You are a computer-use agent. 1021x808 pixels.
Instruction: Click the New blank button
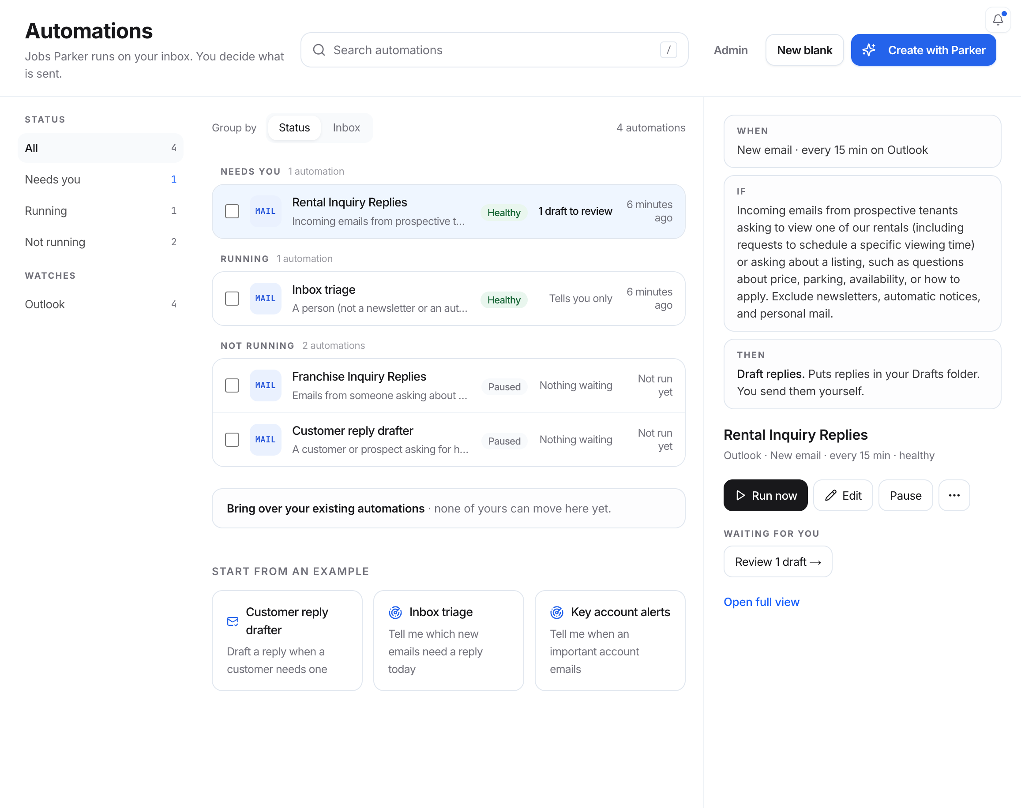point(804,50)
